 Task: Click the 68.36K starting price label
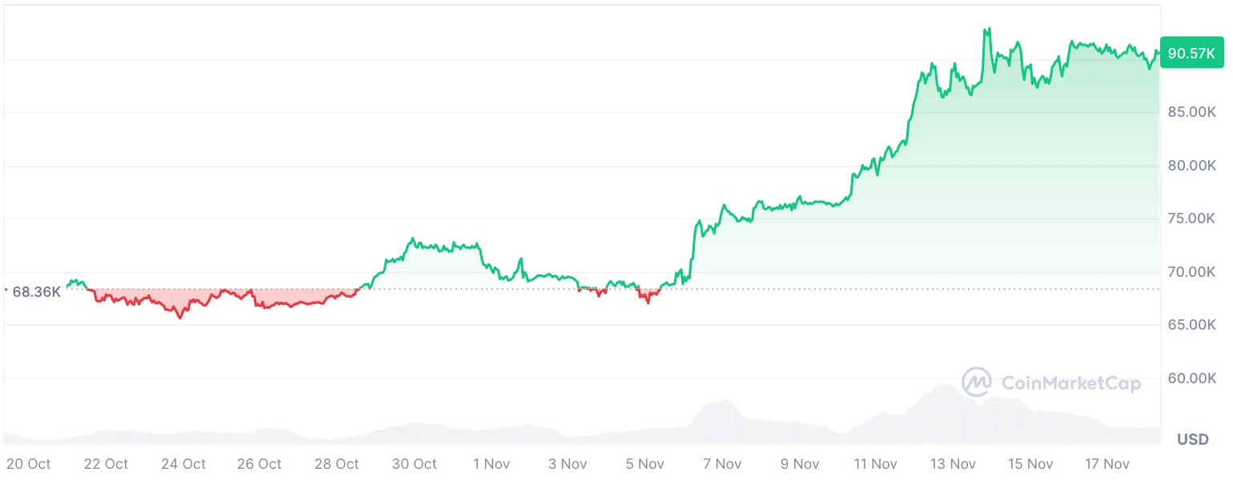pos(36,292)
